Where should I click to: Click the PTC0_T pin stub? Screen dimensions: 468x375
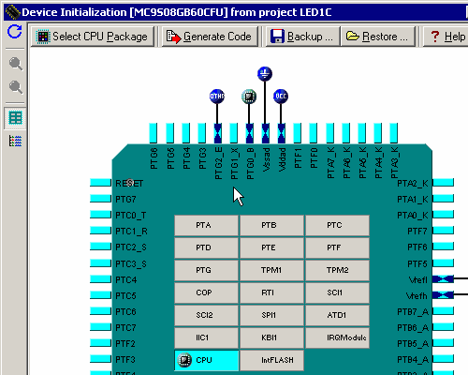(100, 215)
